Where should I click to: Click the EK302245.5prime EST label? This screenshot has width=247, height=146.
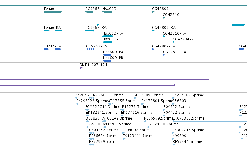188,130
